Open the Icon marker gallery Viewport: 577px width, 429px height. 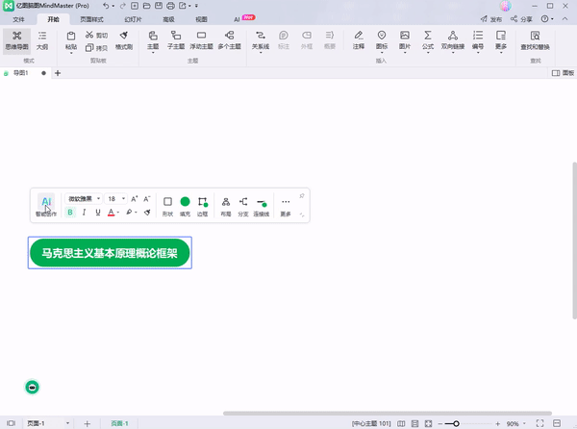pyautogui.click(x=382, y=40)
